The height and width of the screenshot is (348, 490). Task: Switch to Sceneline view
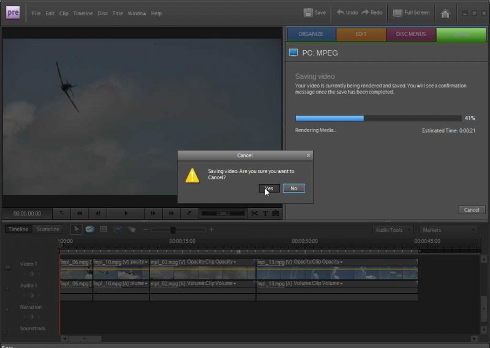(x=48, y=229)
